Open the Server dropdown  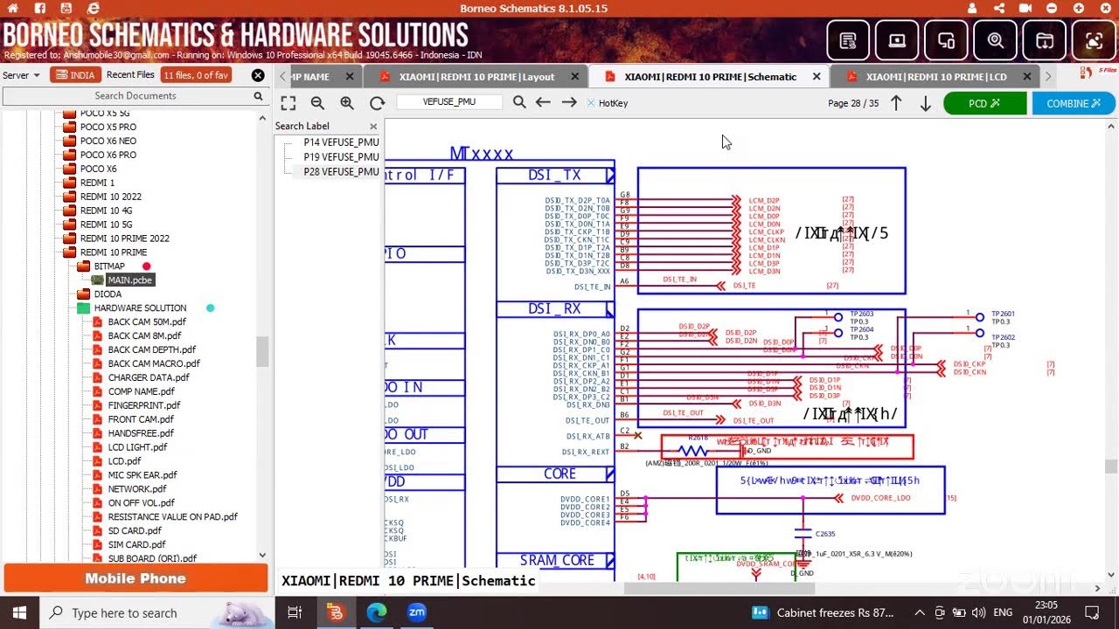(x=21, y=75)
